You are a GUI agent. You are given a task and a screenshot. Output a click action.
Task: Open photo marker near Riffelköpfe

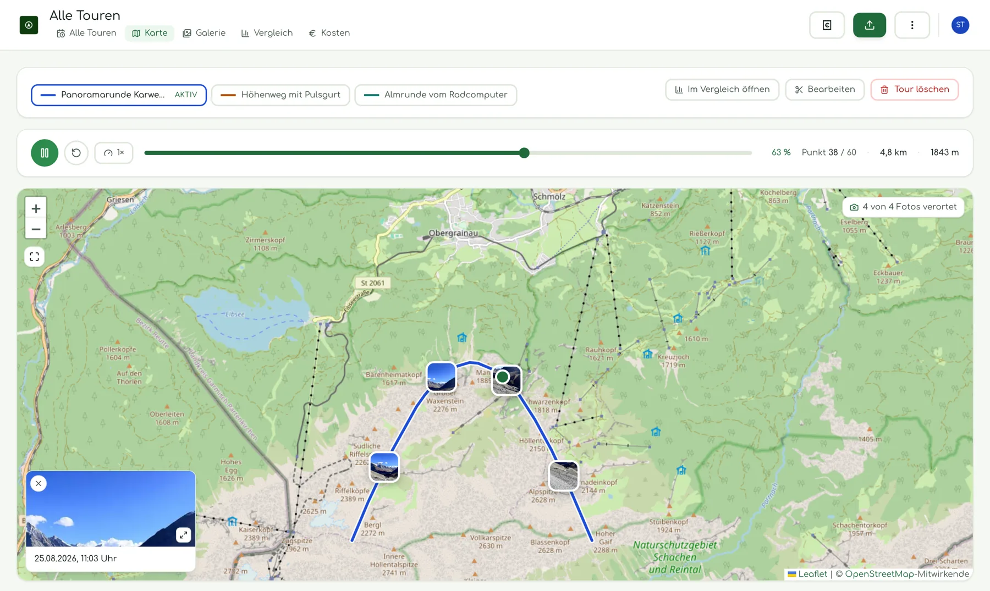click(384, 467)
